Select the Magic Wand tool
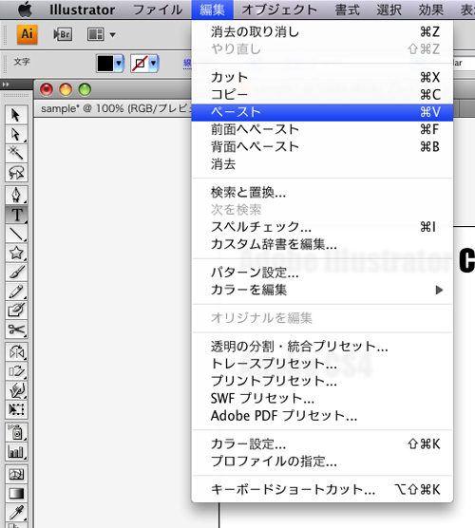 pos(16,153)
